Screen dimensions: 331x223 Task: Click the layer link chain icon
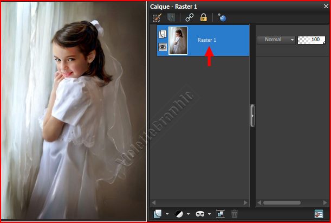point(190,17)
